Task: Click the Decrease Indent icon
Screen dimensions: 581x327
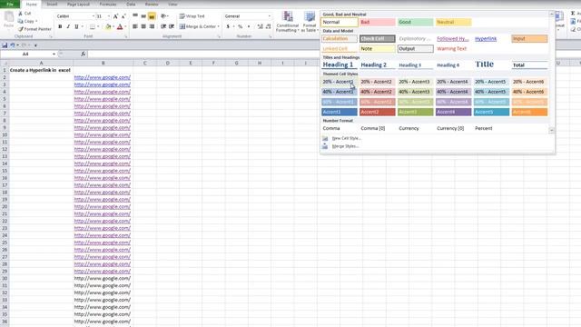Action: click(x=163, y=26)
